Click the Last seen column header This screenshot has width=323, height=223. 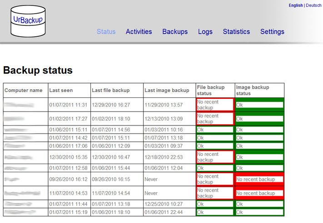coord(61,90)
